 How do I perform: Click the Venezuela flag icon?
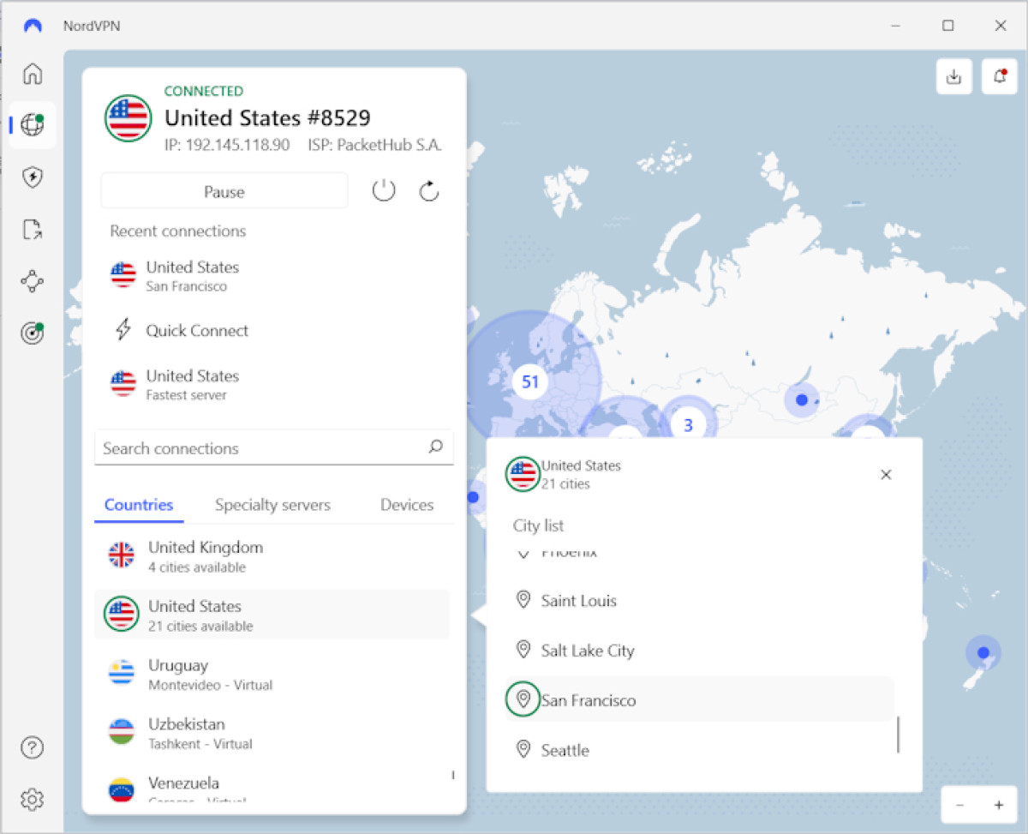pos(122,790)
